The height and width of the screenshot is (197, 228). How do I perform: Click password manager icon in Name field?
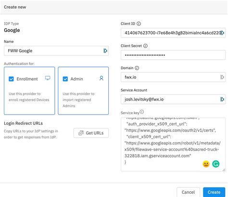point(105,51)
